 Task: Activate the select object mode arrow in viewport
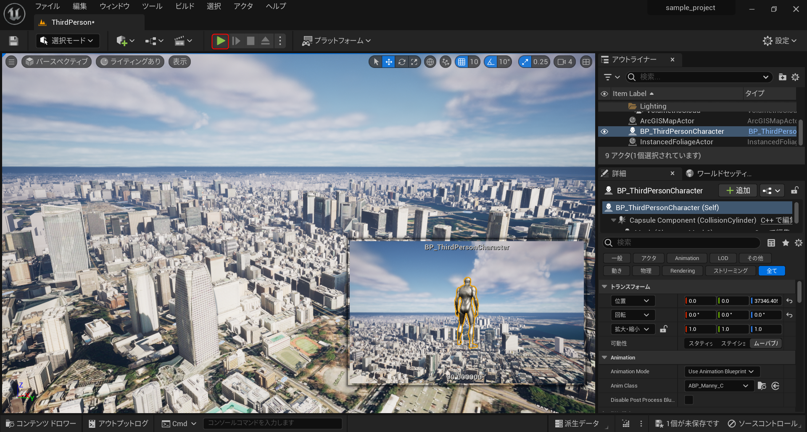(376, 62)
